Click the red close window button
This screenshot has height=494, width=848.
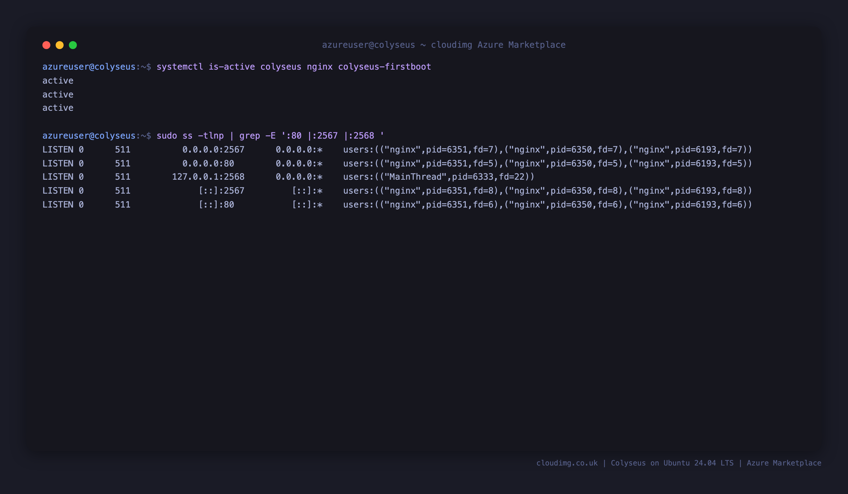coord(46,45)
